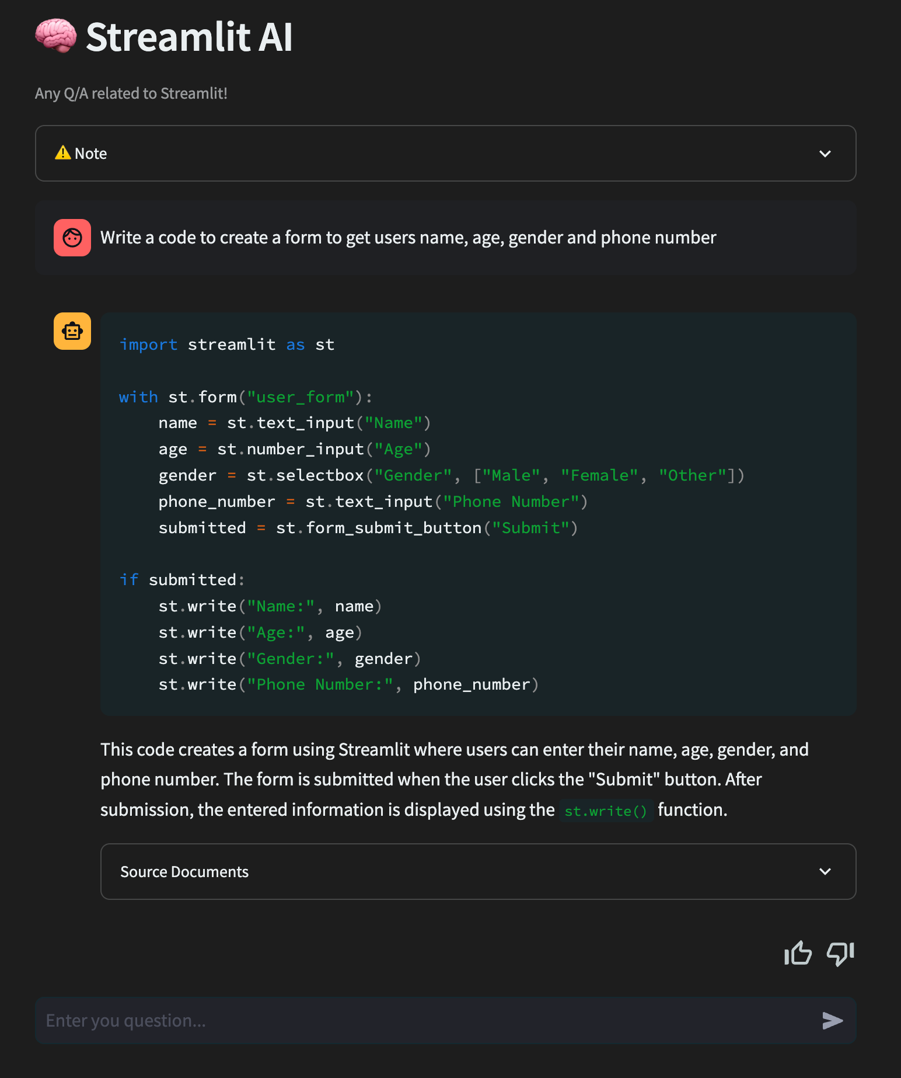
Task: Click the st.form_submit_button("Submit") line
Action: click(368, 528)
